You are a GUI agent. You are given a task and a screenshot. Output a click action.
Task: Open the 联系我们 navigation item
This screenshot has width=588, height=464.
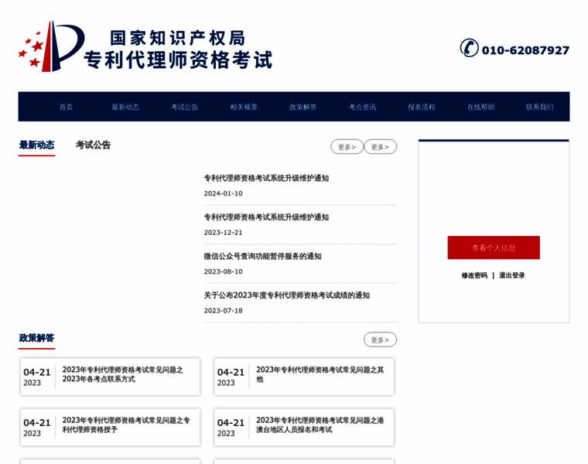[539, 107]
